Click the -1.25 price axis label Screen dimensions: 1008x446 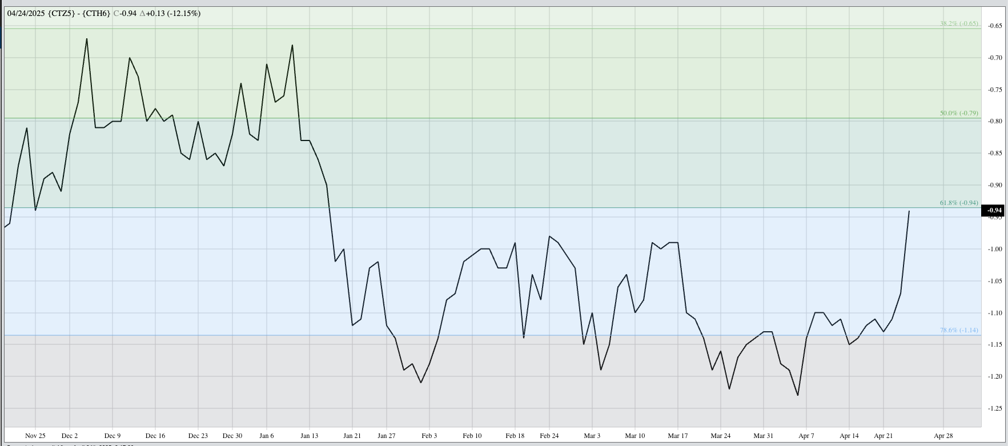coord(995,408)
